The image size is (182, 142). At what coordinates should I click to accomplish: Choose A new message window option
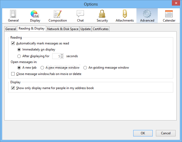(x=42, y=68)
